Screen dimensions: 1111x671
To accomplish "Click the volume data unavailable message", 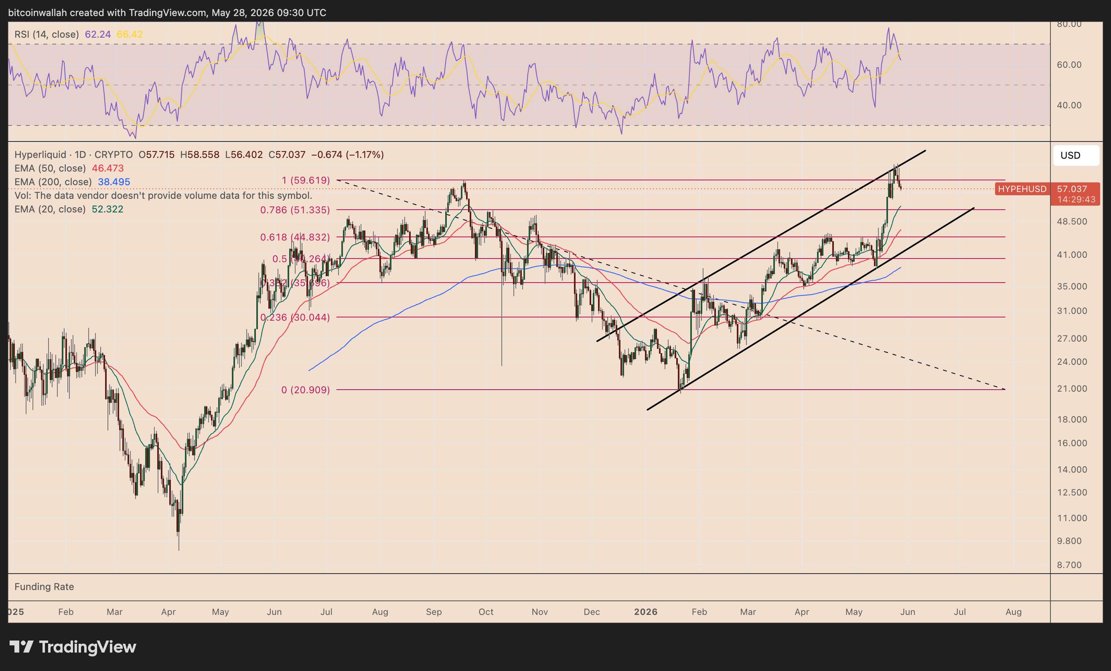I will point(163,196).
